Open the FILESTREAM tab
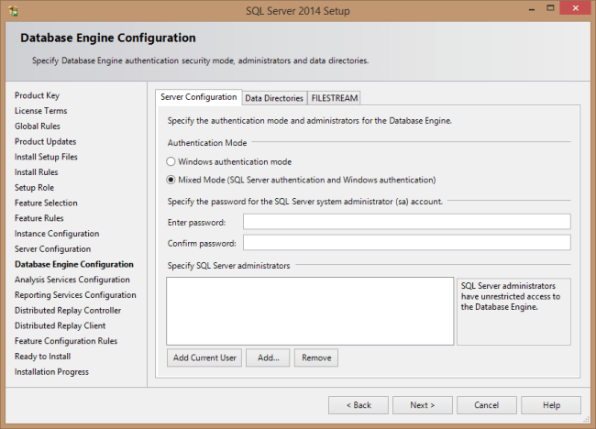Image resolution: width=596 pixels, height=429 pixels. [335, 98]
